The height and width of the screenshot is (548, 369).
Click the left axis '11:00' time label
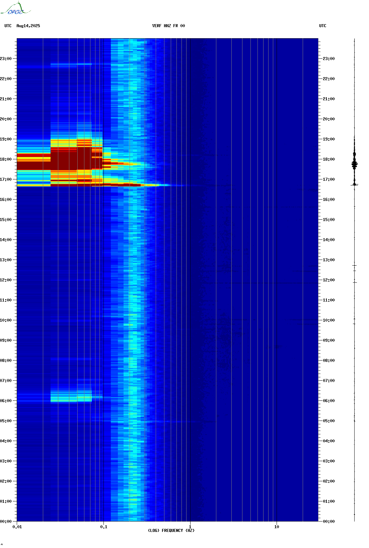point(6,300)
